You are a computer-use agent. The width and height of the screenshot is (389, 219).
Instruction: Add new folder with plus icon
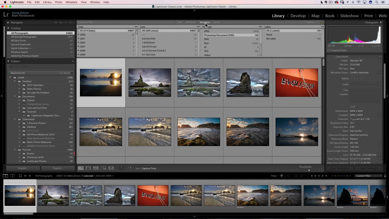tap(73, 61)
